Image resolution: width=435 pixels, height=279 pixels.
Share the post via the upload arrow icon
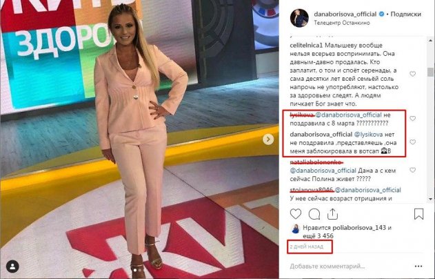click(332, 213)
